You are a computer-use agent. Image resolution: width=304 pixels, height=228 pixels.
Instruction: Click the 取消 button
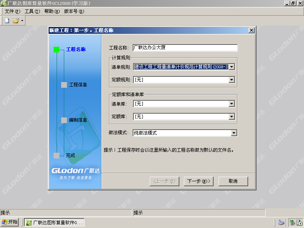coord(233,181)
